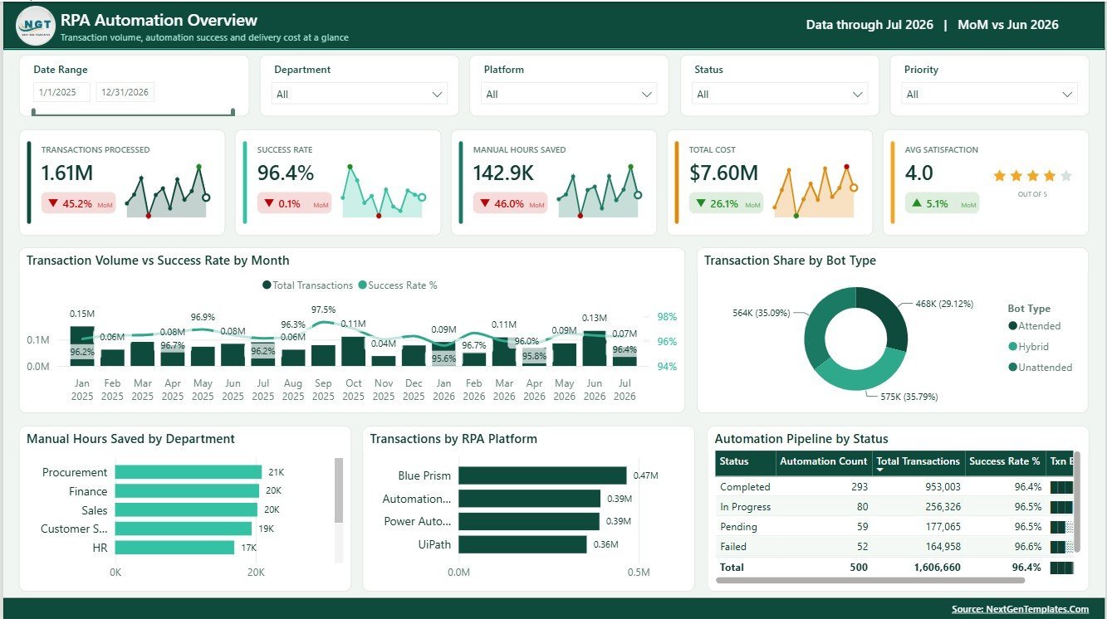Click the Customer S... department label

(74, 529)
